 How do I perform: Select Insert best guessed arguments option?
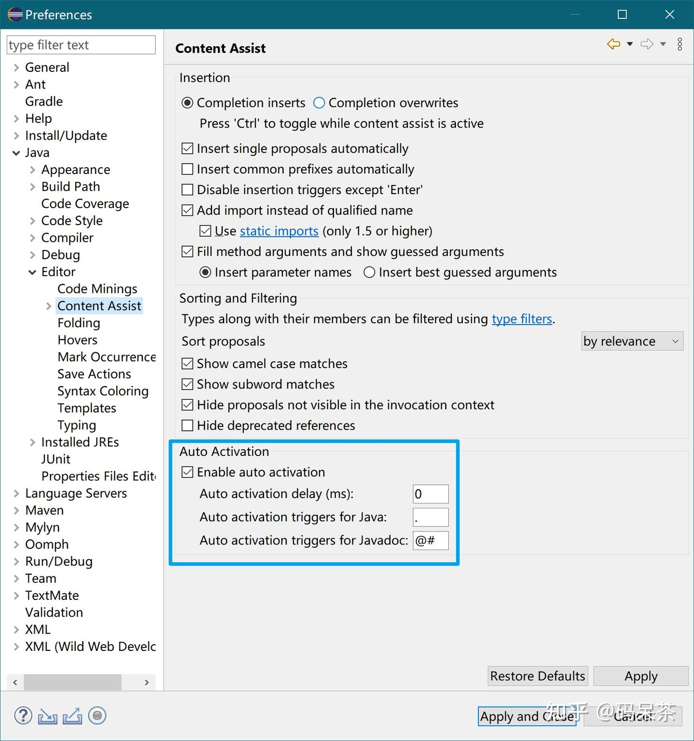(x=370, y=273)
